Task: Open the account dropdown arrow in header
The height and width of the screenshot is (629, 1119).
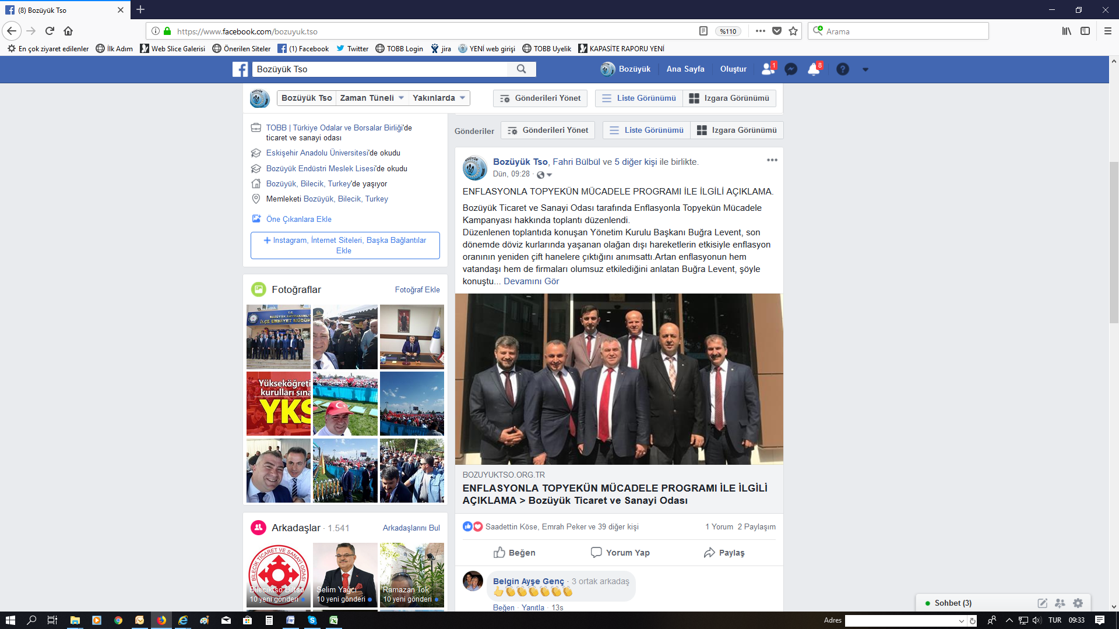Action: [x=865, y=69]
